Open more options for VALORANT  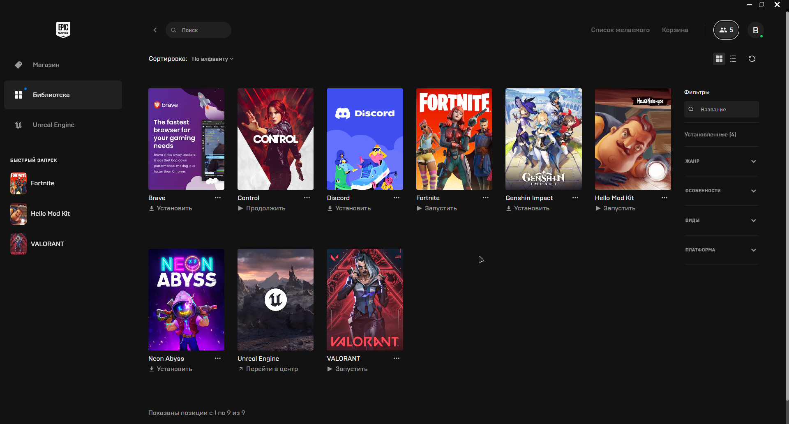(x=397, y=358)
